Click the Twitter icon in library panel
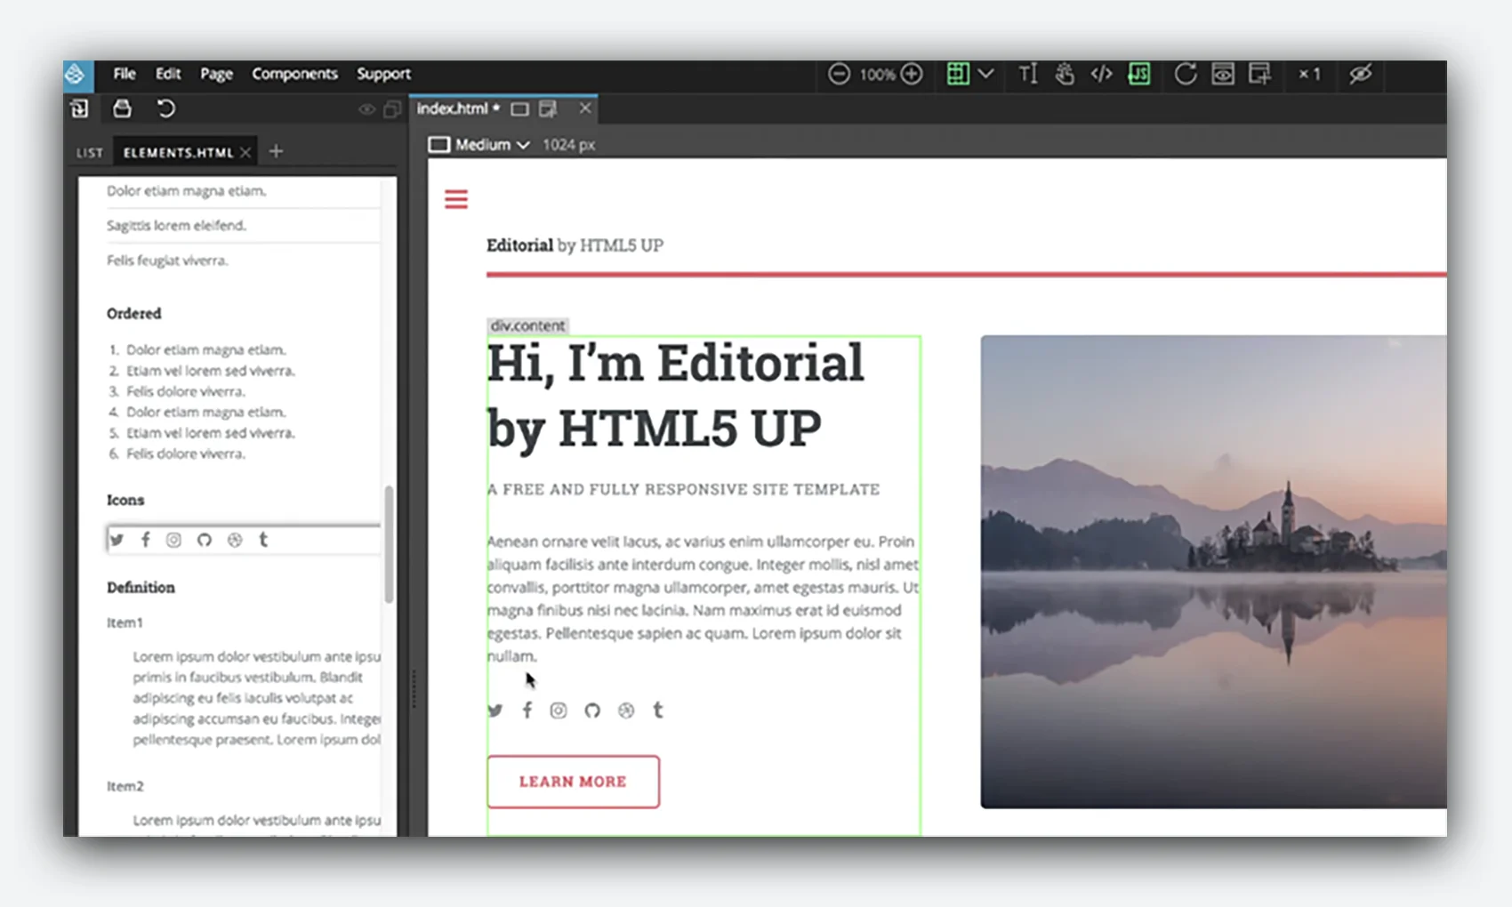 tap(117, 540)
